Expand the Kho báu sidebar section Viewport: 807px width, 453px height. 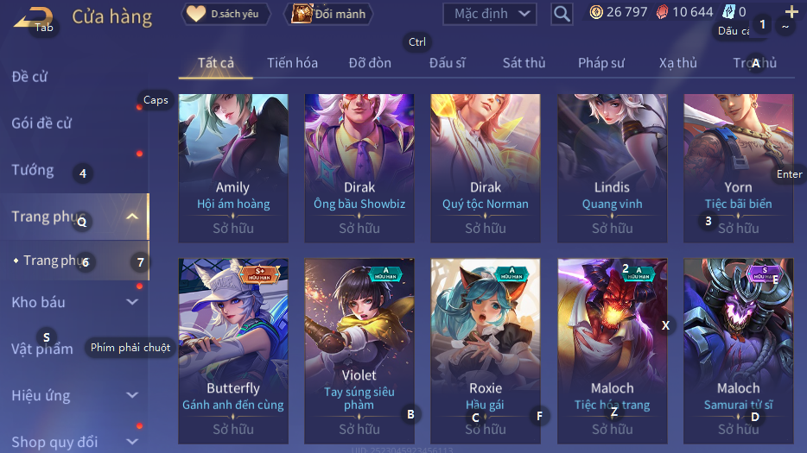point(132,302)
